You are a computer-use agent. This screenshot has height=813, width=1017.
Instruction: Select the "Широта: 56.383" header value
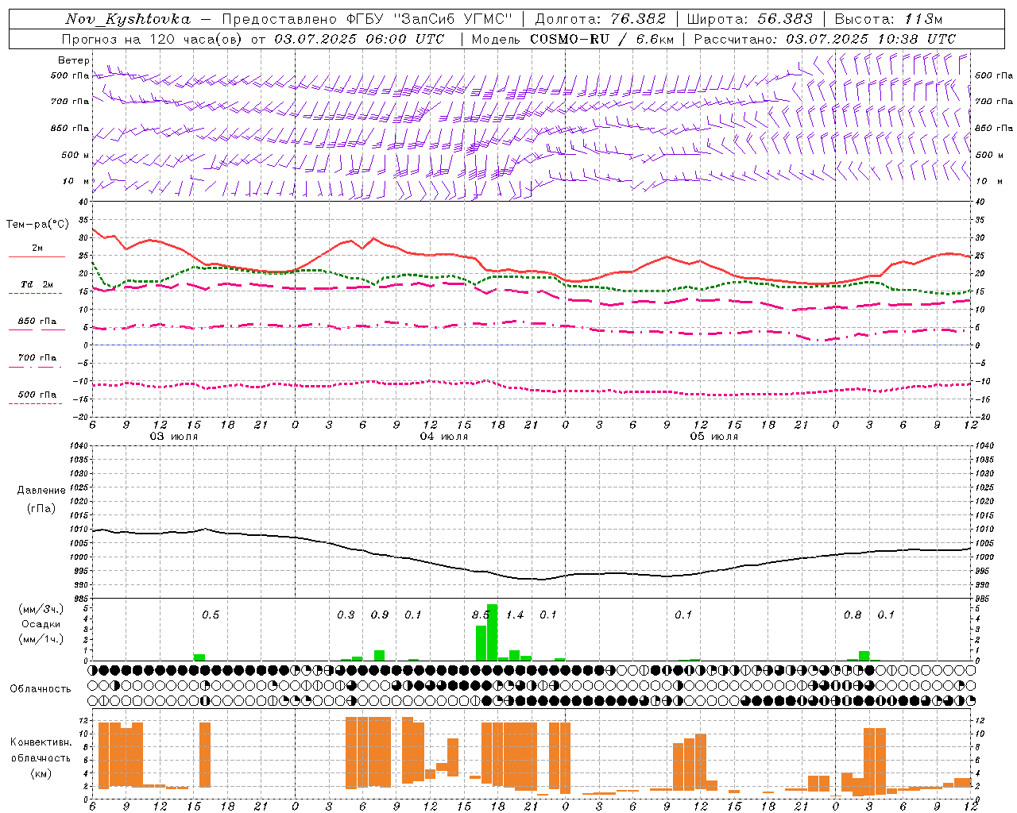[x=750, y=19]
